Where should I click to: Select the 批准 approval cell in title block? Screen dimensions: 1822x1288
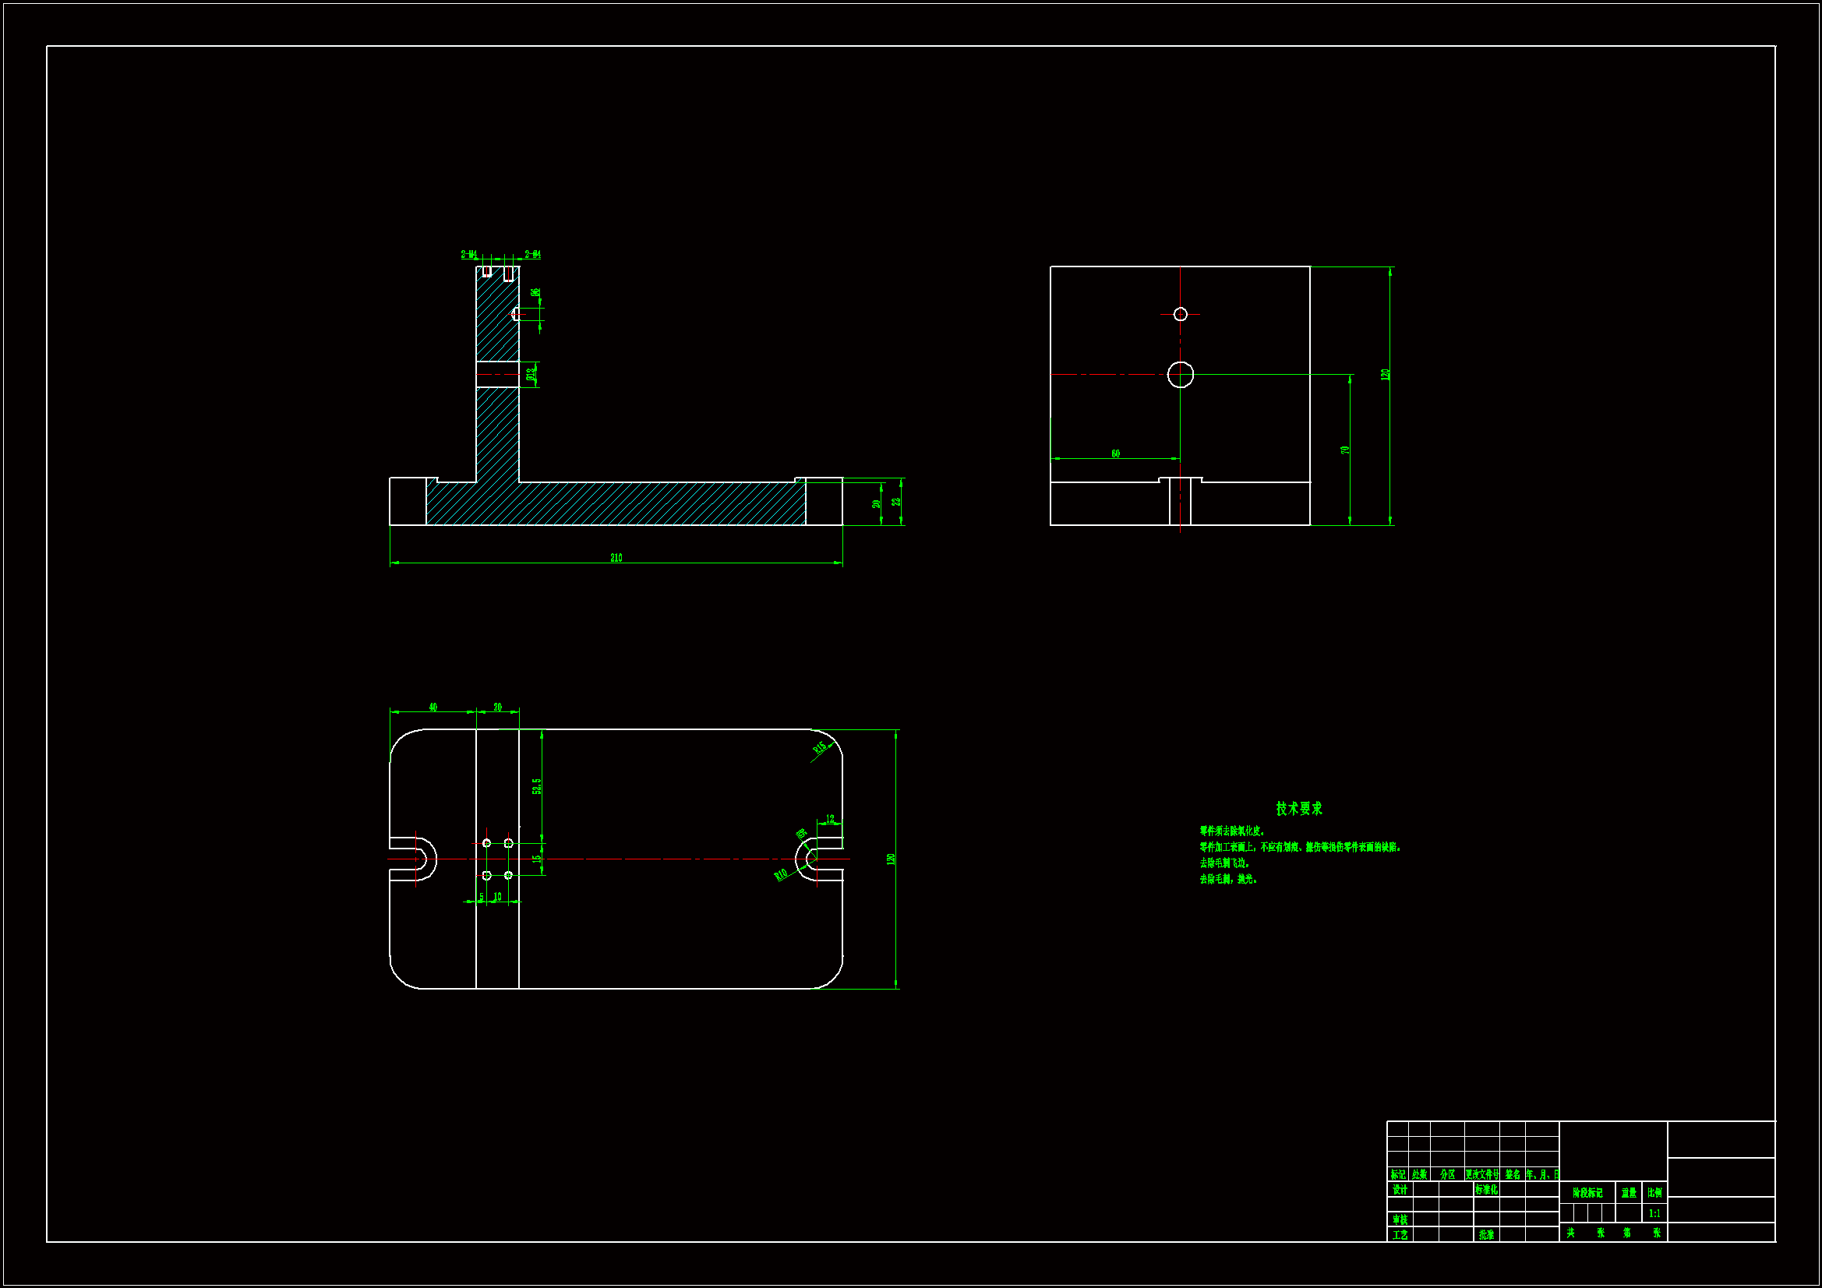(x=1486, y=1235)
